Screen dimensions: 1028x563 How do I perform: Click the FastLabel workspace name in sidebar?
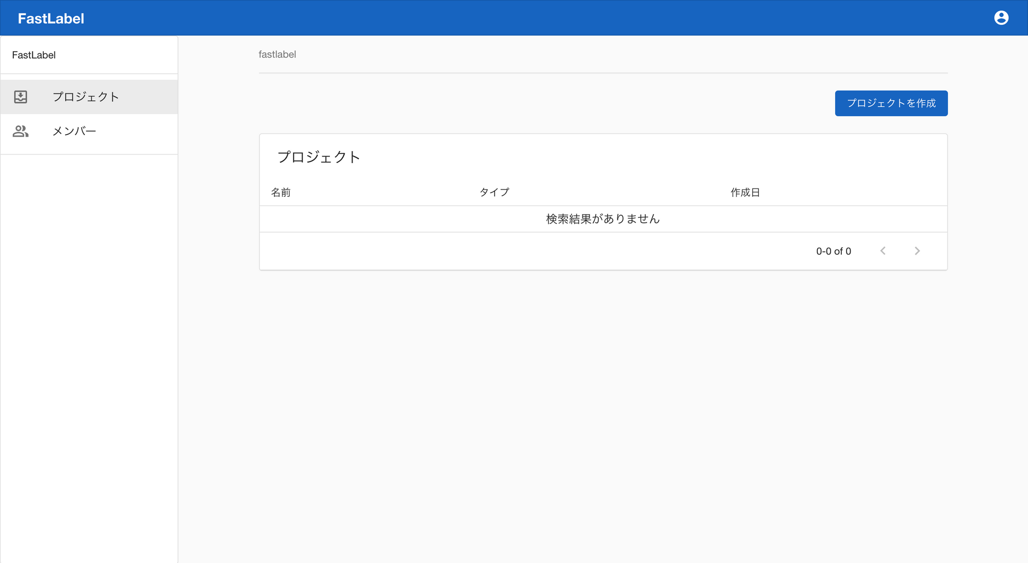pos(34,55)
